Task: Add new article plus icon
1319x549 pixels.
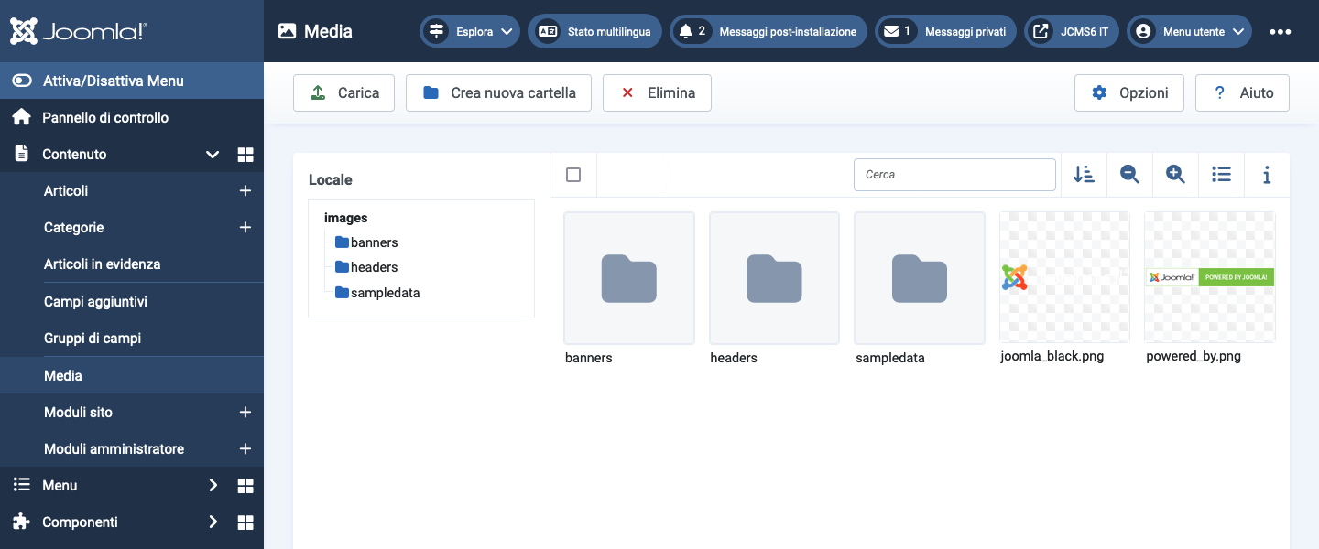Action: pos(245,191)
